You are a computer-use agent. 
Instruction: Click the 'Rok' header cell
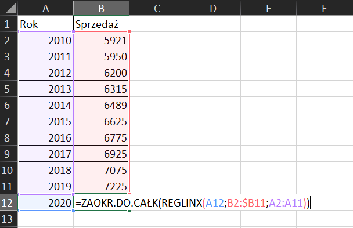tap(46, 24)
